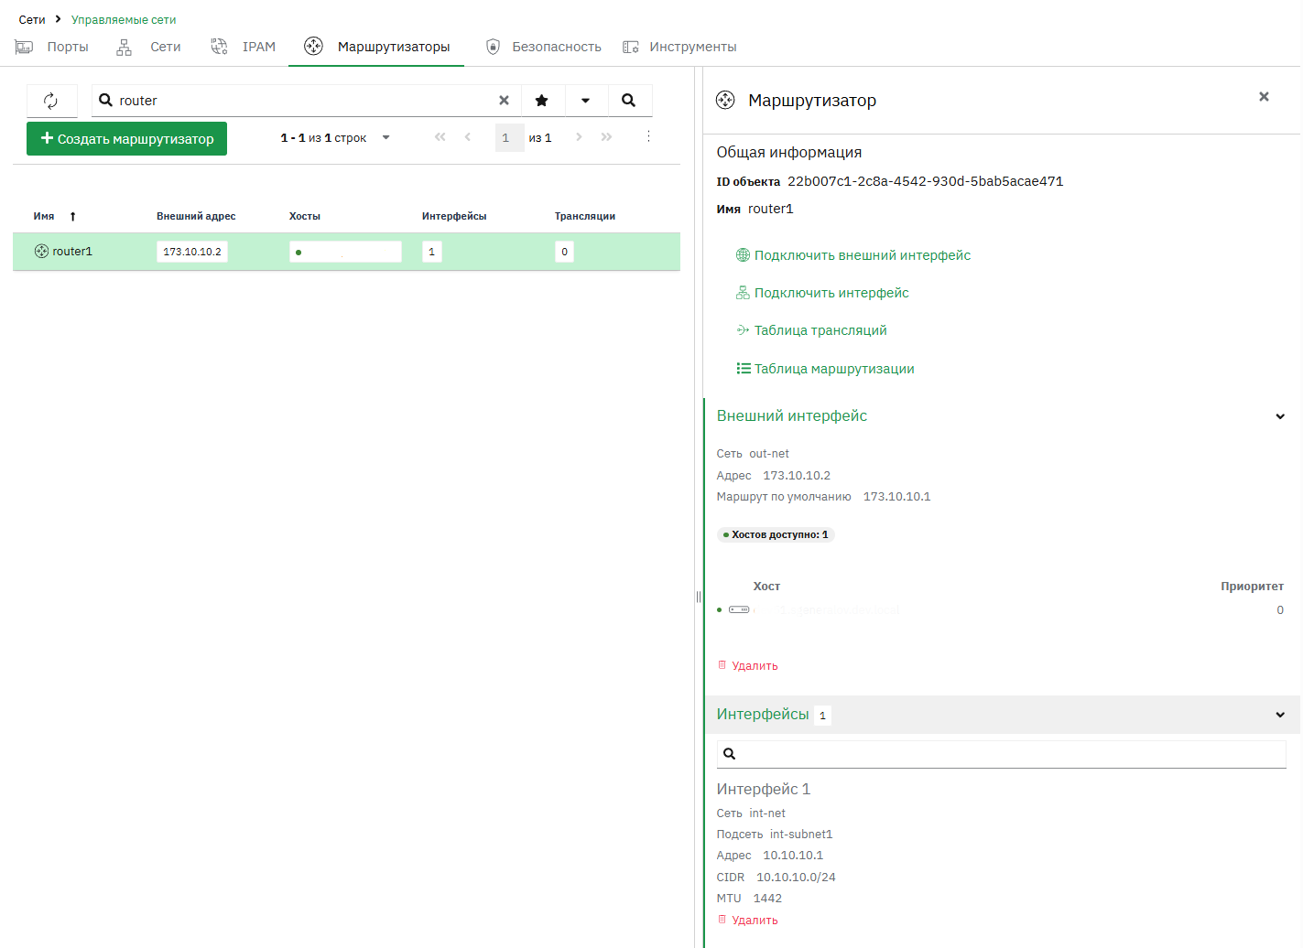This screenshot has width=1303, height=948.
Task: Click the int-net network name
Action: (767, 813)
